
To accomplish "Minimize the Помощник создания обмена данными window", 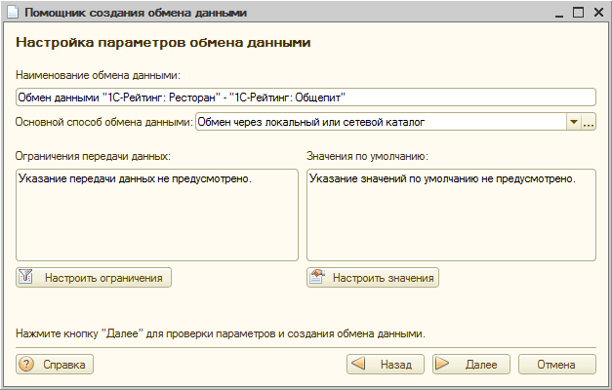I will [556, 13].
